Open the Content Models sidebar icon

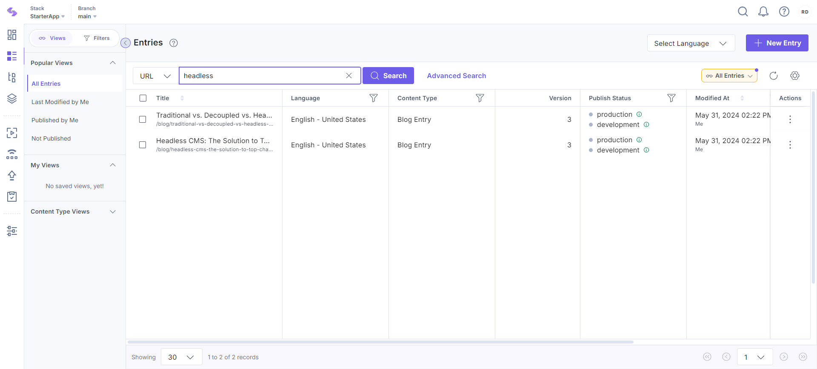(x=12, y=77)
